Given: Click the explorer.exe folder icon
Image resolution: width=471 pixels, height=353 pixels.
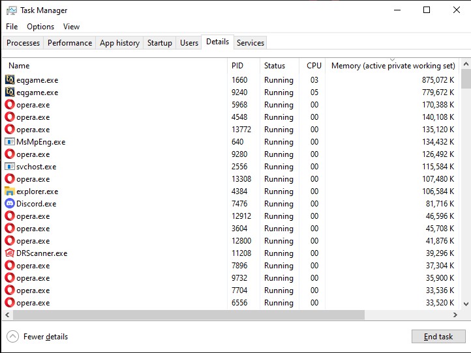Looking at the screenshot, I should (10, 191).
